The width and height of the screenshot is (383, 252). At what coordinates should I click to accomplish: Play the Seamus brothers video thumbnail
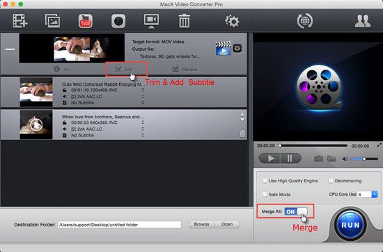(36, 125)
